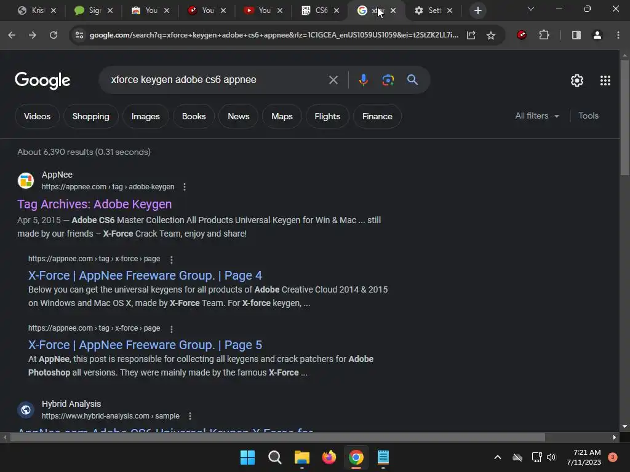630x472 pixels.
Task: Click into the Google search input field
Action: (217, 80)
